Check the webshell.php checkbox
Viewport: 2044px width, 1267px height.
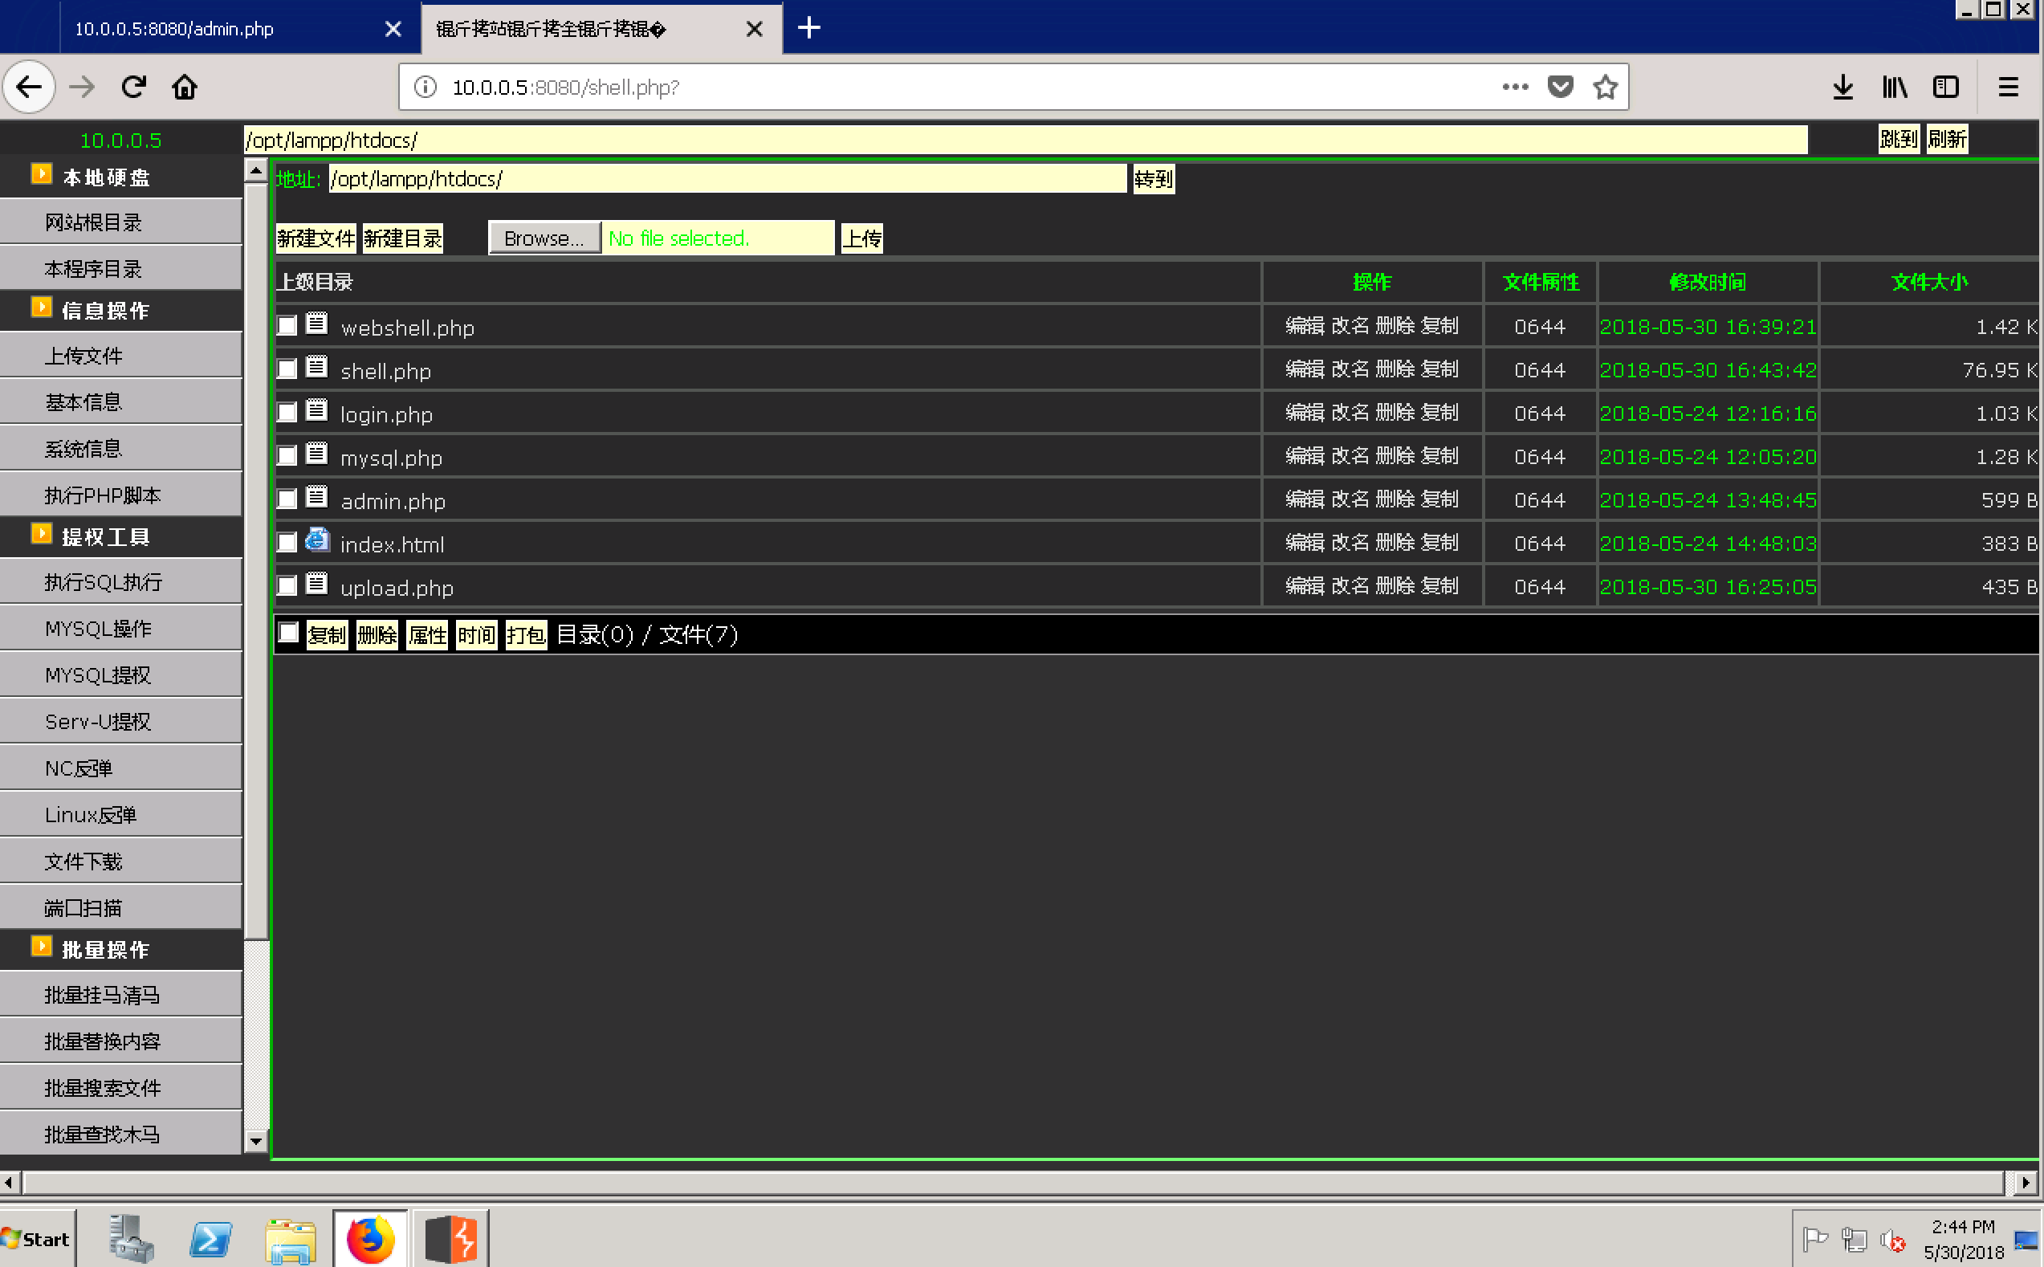click(287, 326)
